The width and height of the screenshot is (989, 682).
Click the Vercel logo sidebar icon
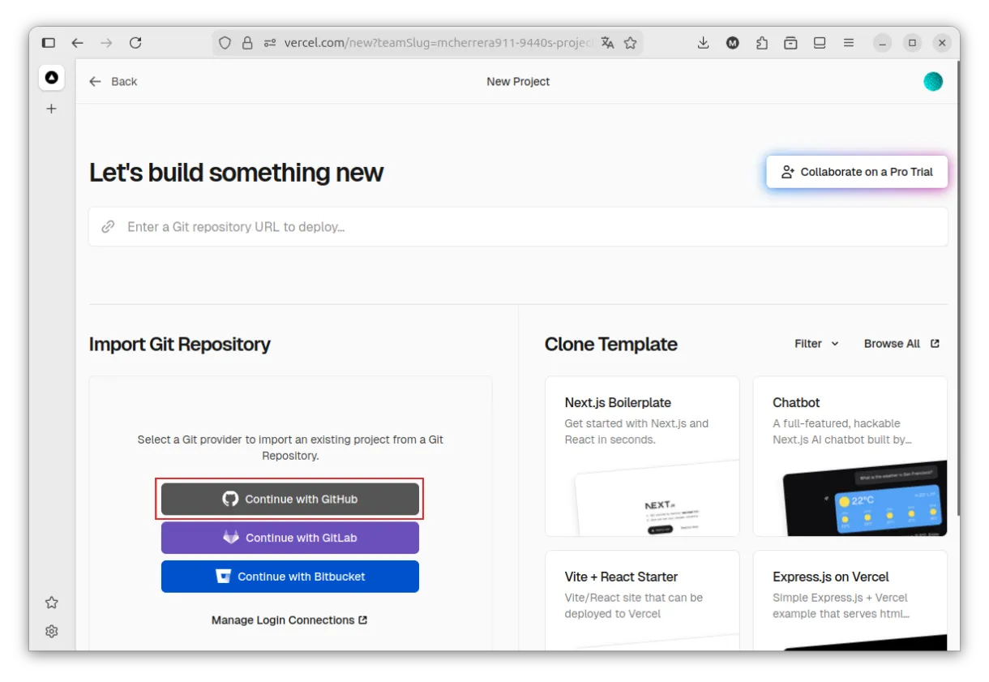pos(52,78)
